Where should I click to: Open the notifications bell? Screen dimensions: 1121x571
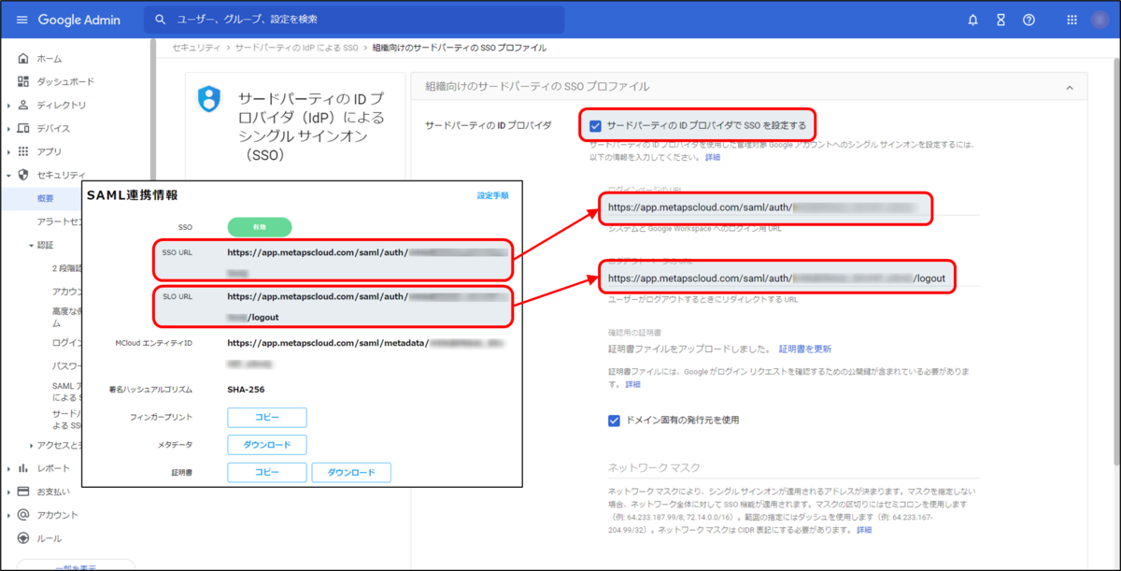point(972,20)
